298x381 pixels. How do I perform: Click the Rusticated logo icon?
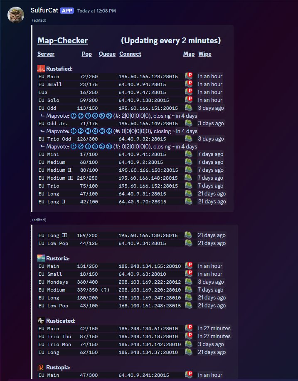click(x=41, y=321)
